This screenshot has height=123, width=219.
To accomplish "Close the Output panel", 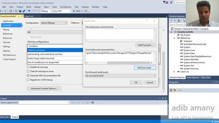I will tap(166, 98).
